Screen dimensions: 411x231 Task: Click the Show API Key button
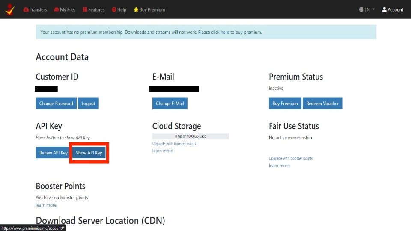coord(89,153)
